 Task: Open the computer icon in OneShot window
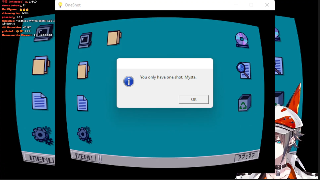(85, 40)
